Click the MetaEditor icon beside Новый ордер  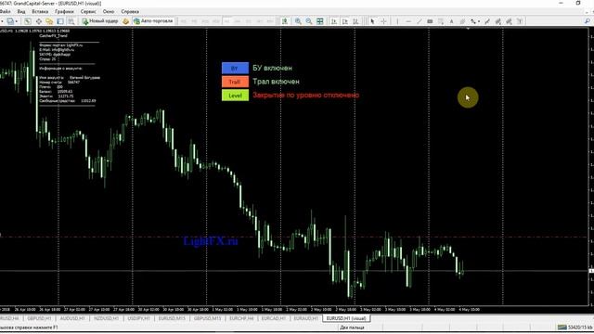tap(125, 21)
